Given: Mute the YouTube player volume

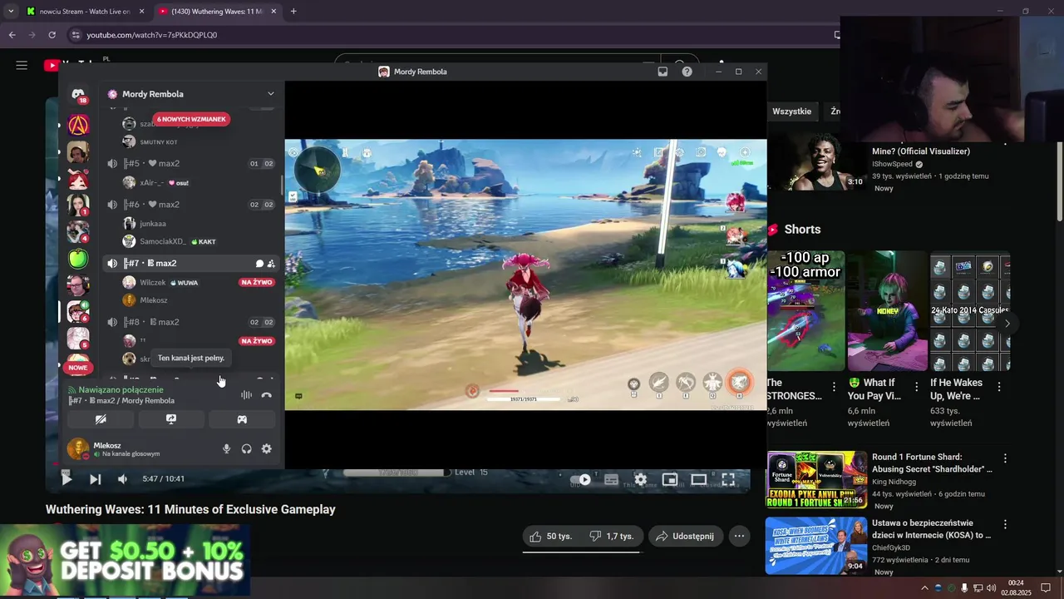Looking at the screenshot, I should pyautogui.click(x=122, y=479).
